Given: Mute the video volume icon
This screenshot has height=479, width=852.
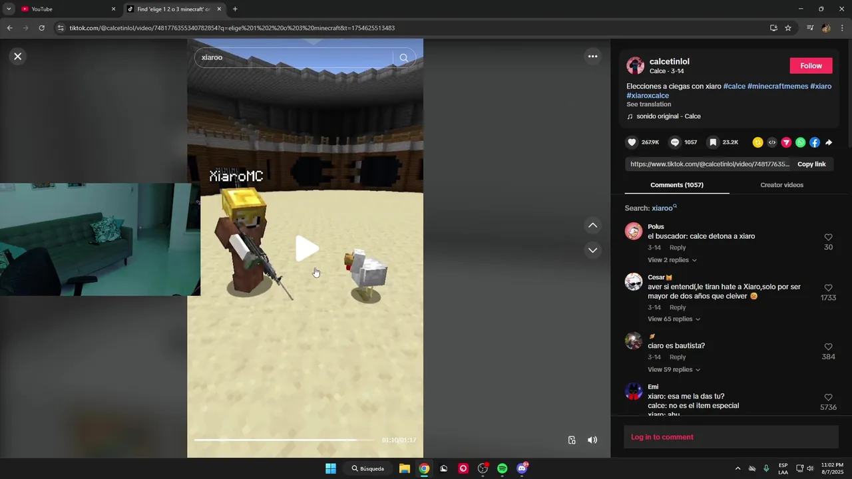Looking at the screenshot, I should [592, 440].
